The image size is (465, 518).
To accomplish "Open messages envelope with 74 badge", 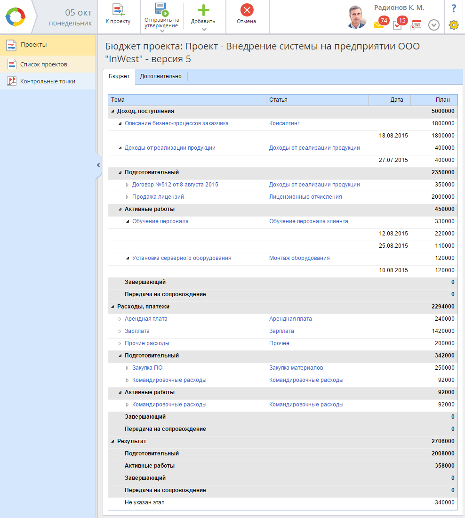I will point(379,25).
